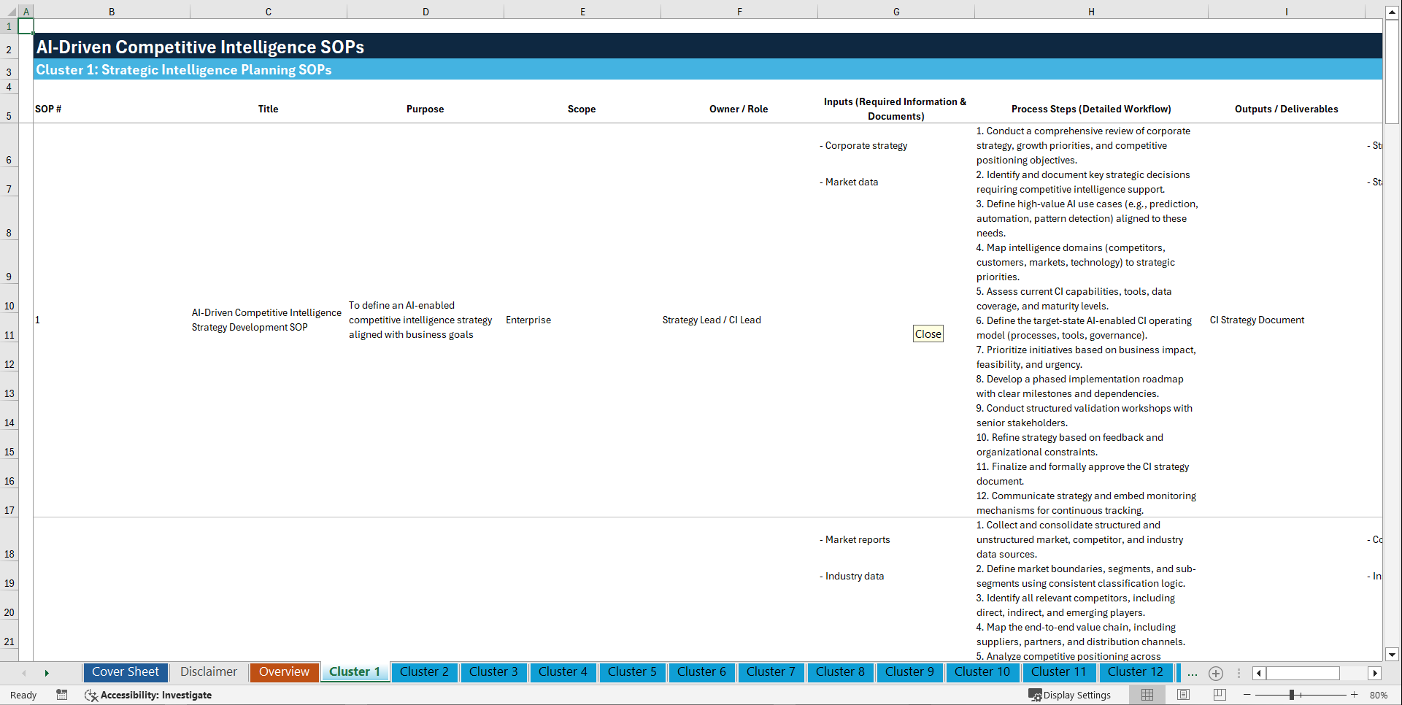1402x705 pixels.
Task: Click the Display Settings icon
Action: (1036, 695)
